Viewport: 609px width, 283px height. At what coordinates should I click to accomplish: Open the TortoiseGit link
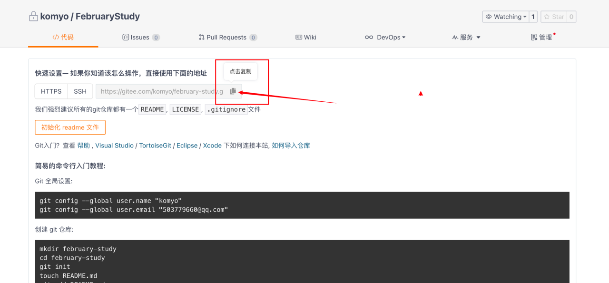coord(155,146)
